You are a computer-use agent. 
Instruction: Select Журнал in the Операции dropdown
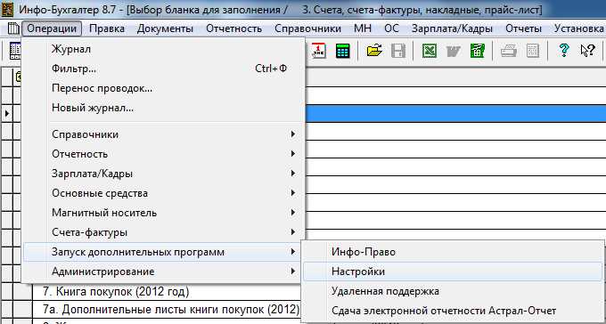click(164, 49)
